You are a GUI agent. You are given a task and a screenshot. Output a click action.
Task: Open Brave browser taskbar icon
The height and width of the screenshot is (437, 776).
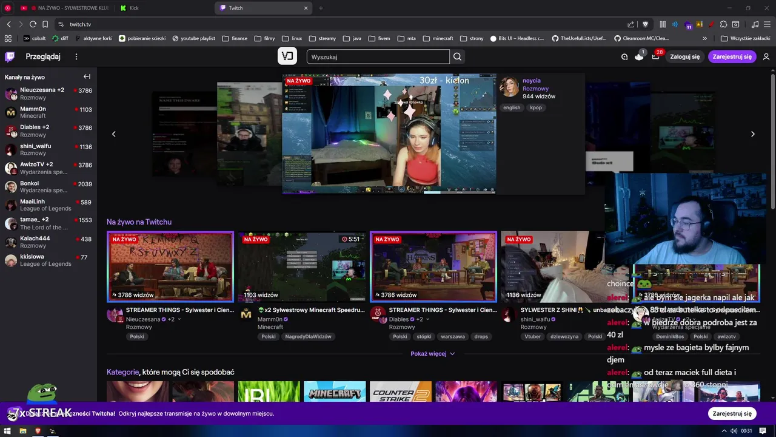point(38,431)
